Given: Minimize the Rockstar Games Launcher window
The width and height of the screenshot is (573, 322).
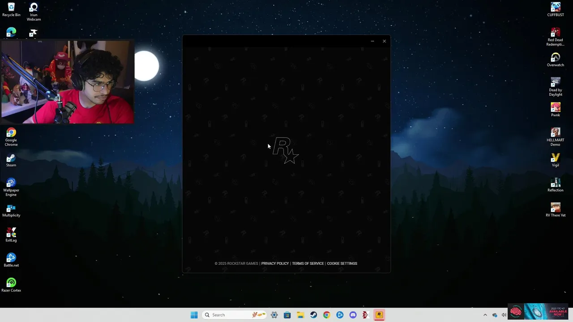Looking at the screenshot, I should point(372,41).
